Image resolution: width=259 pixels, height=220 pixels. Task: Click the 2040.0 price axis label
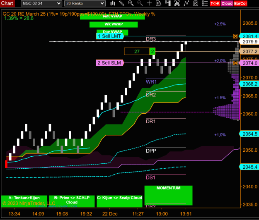click(250, 187)
